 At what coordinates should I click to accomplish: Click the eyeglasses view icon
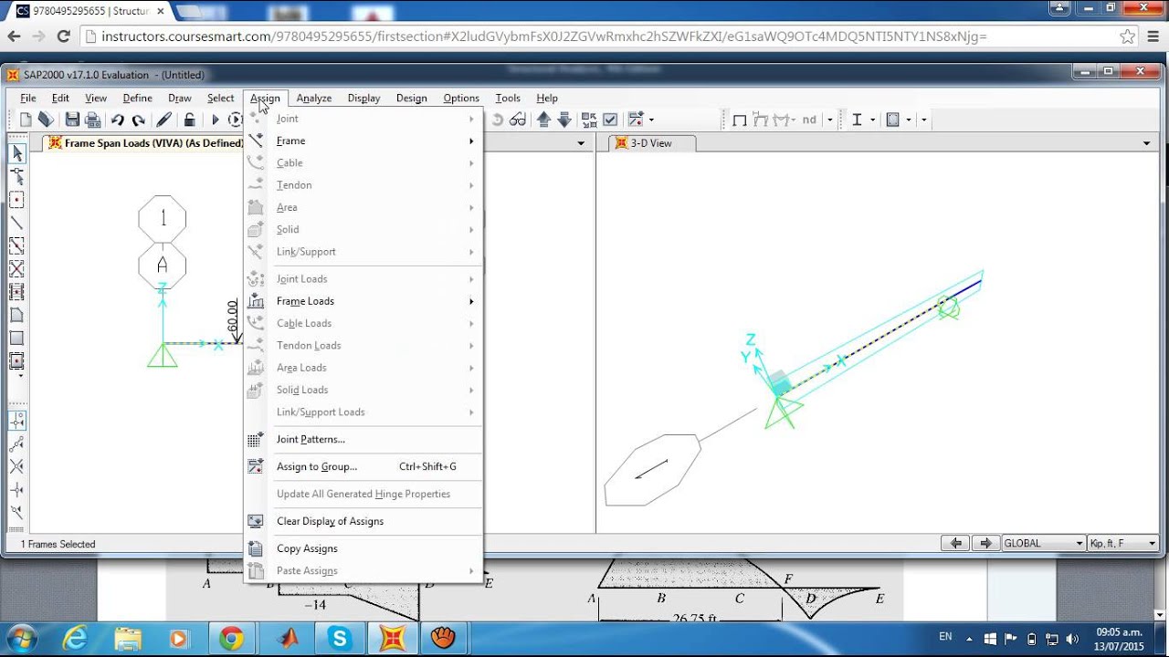518,120
